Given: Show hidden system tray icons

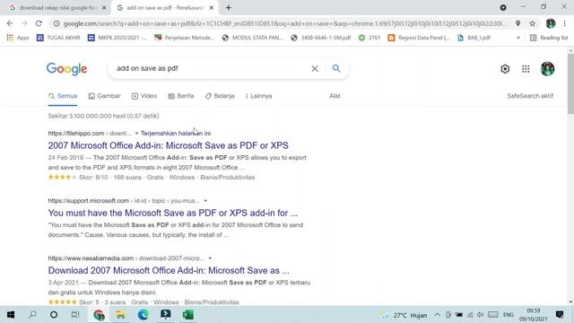Looking at the screenshot, I should [x=438, y=315].
